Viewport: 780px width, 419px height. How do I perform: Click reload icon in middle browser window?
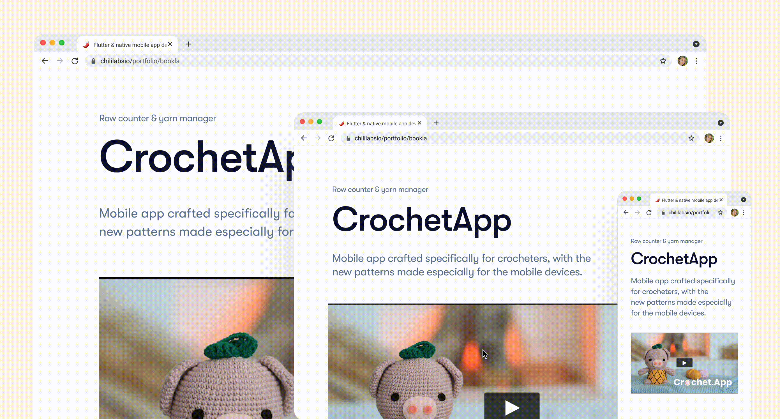tap(331, 138)
